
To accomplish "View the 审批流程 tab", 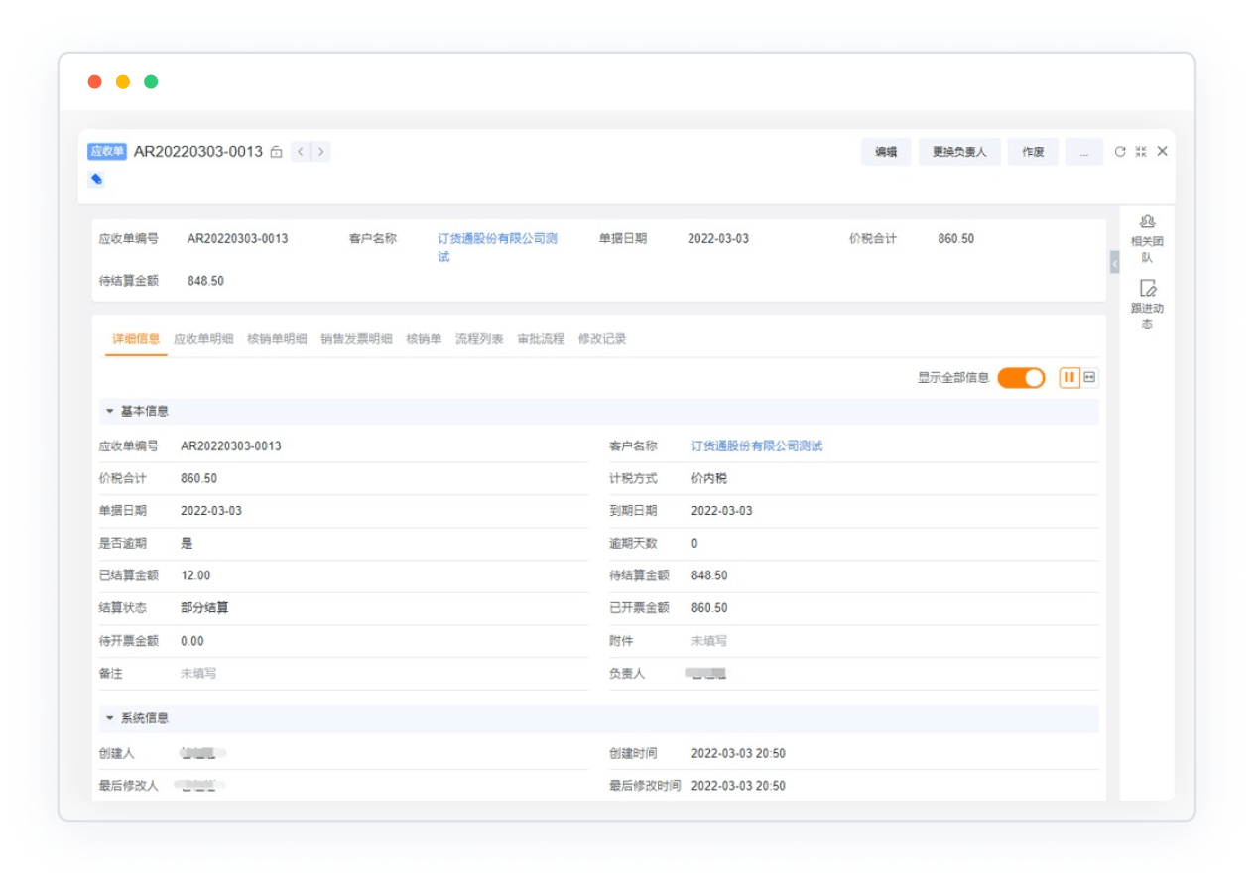I will click(541, 339).
